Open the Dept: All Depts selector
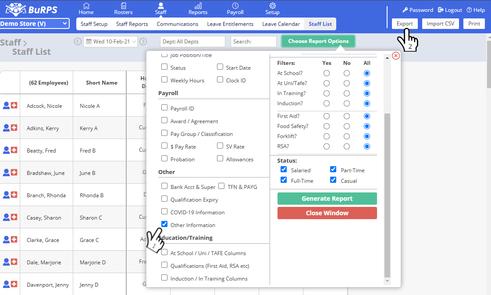The image size is (491, 295). tap(192, 42)
